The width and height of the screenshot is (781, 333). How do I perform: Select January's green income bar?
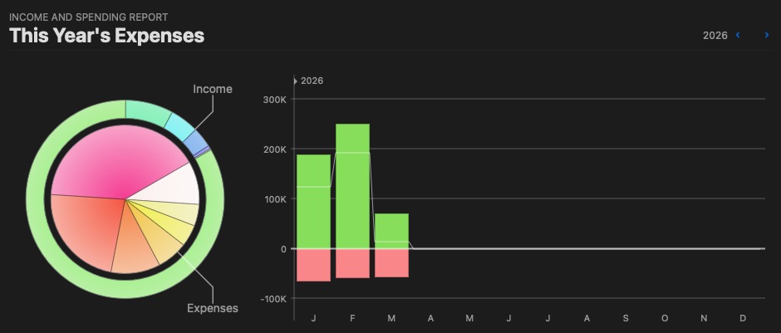pyautogui.click(x=313, y=202)
